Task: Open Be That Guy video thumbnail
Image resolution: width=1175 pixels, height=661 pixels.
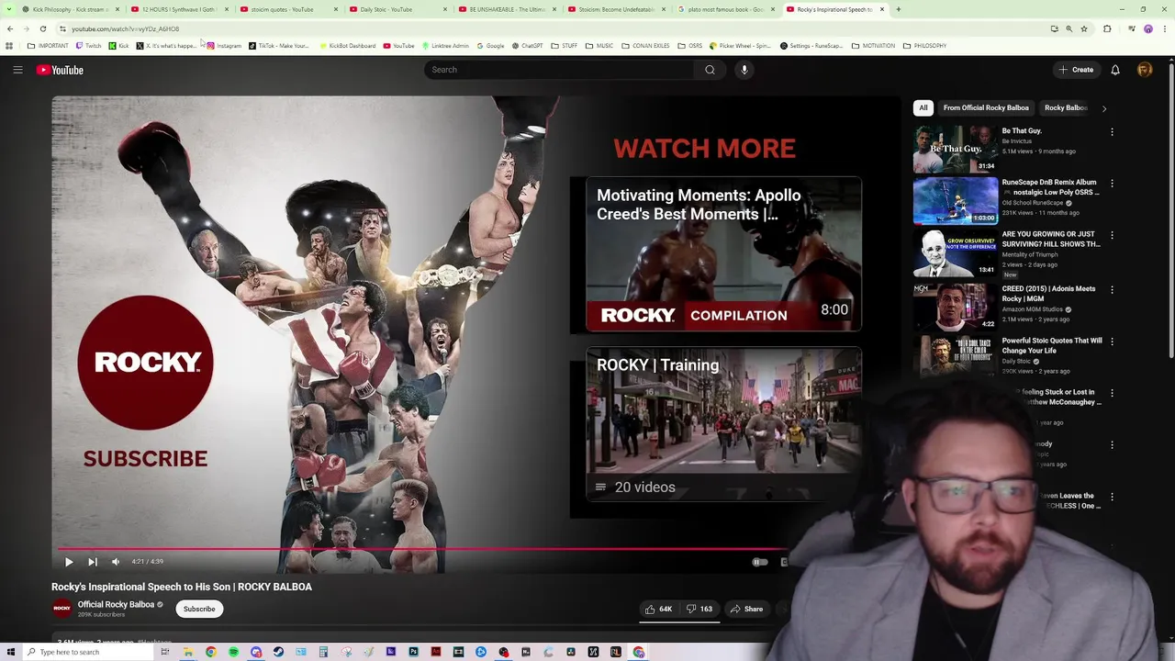Action: (x=956, y=149)
